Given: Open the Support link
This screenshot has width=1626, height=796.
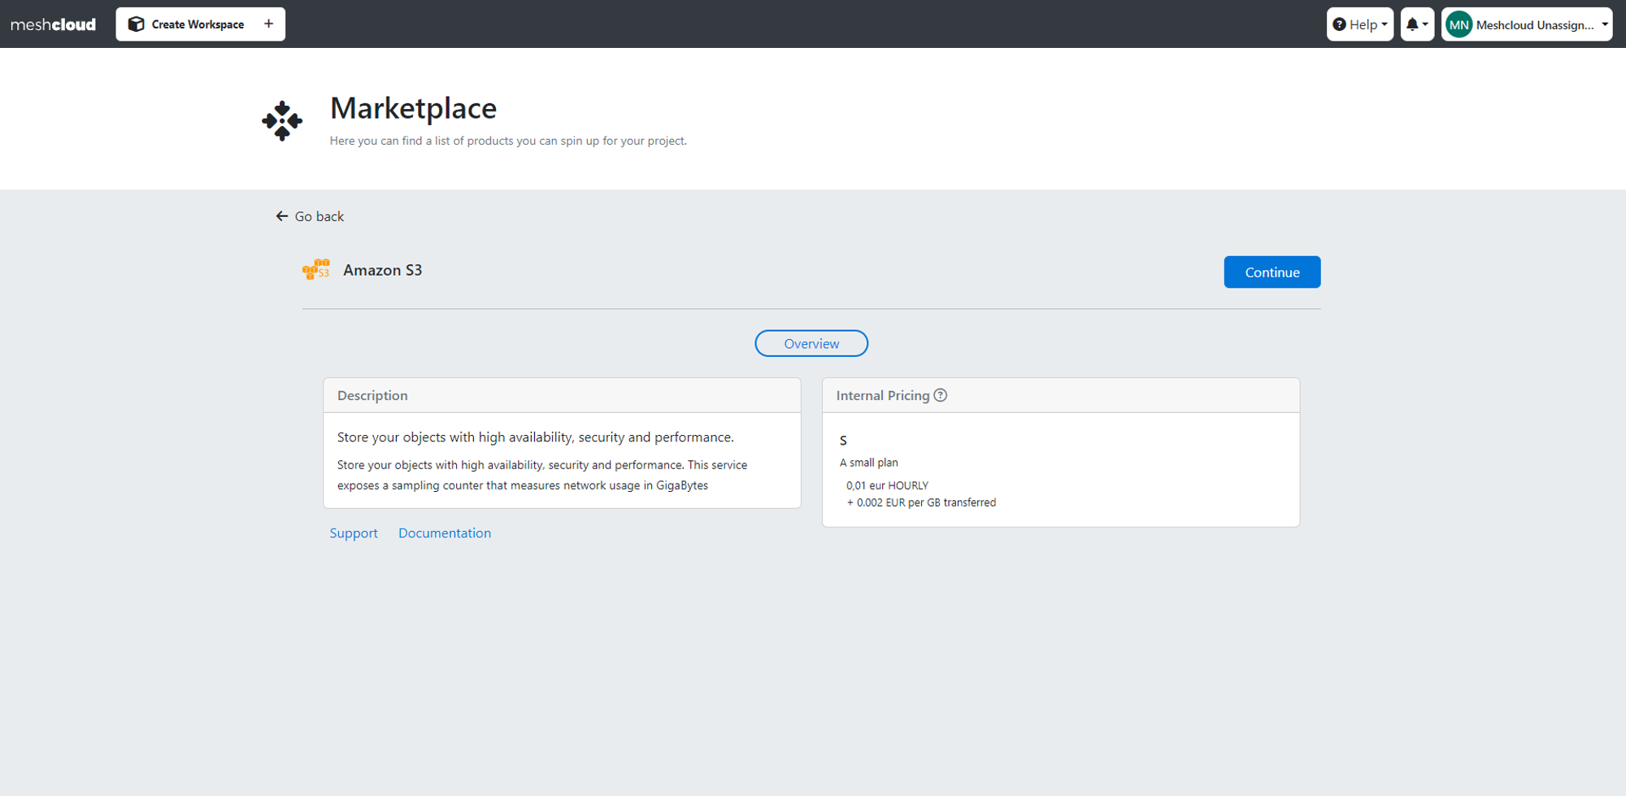Looking at the screenshot, I should point(354,533).
